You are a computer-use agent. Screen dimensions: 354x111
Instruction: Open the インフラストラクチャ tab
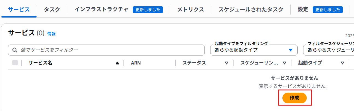[x=101, y=10]
